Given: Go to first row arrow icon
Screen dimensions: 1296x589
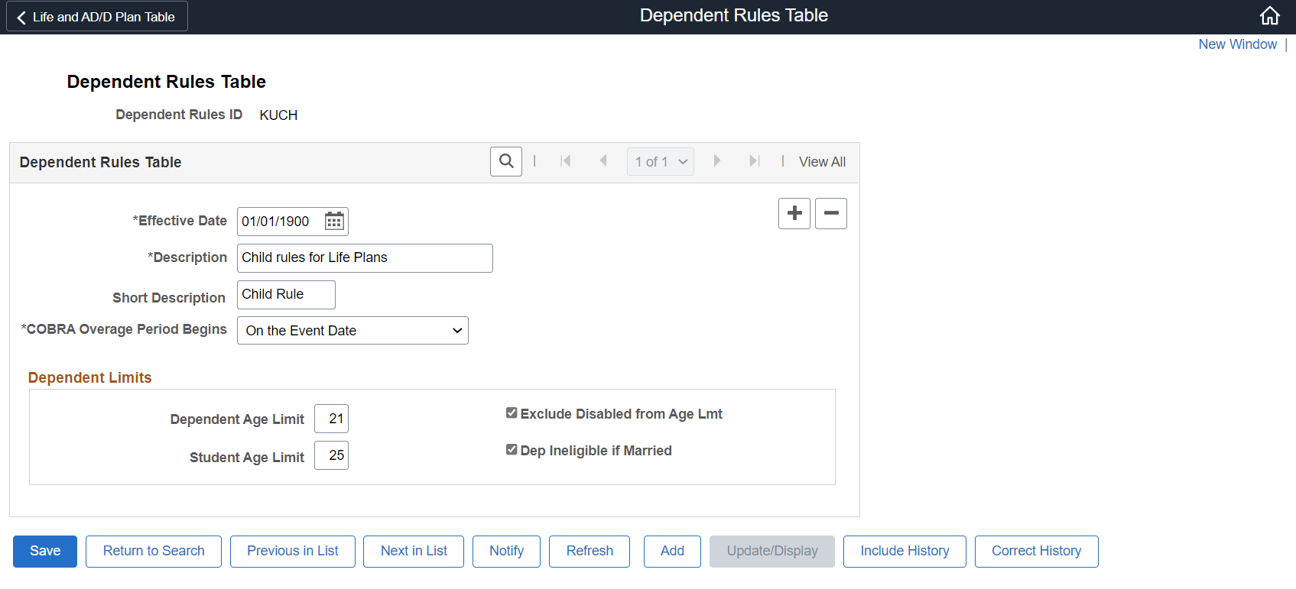Looking at the screenshot, I should [566, 161].
